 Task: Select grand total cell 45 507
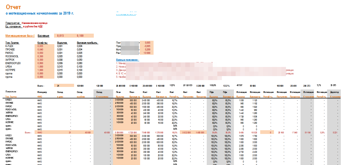click(240, 85)
